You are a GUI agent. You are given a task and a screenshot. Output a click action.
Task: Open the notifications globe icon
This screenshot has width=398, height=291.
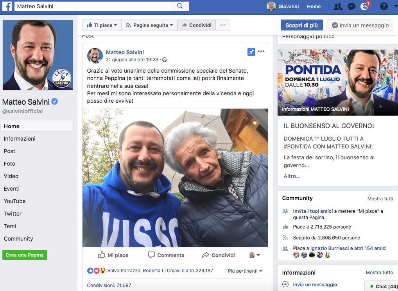point(364,6)
